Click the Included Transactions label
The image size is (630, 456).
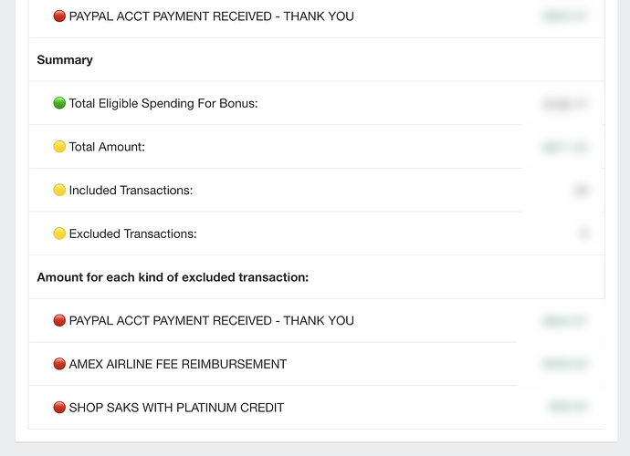point(131,191)
